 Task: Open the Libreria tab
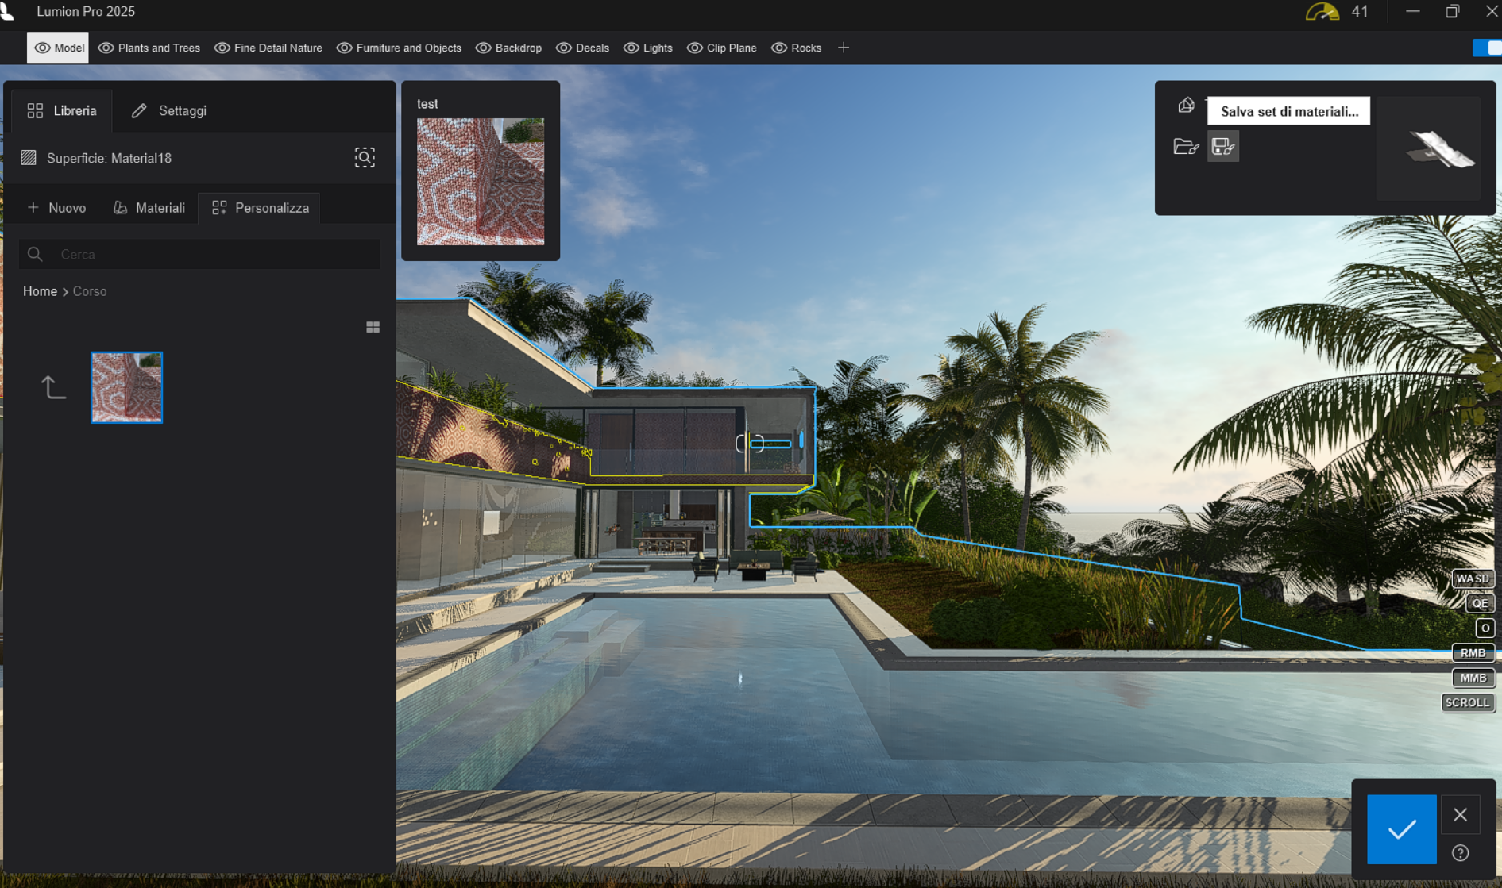click(62, 110)
